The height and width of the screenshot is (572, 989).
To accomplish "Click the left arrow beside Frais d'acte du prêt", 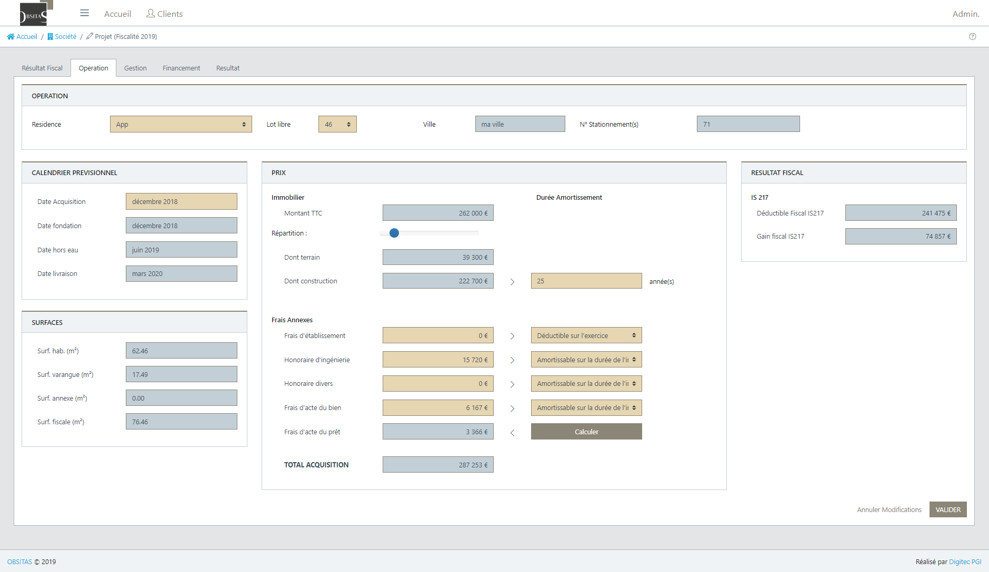I will click(x=512, y=432).
